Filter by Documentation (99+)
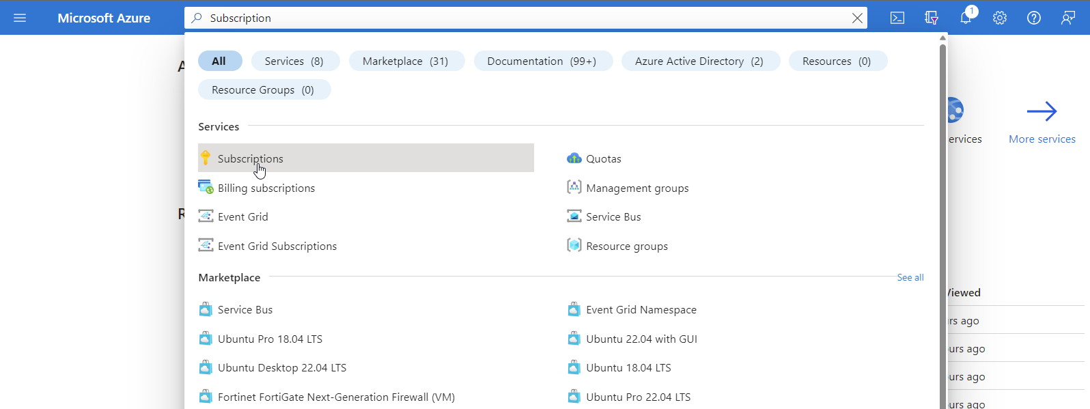 click(542, 61)
